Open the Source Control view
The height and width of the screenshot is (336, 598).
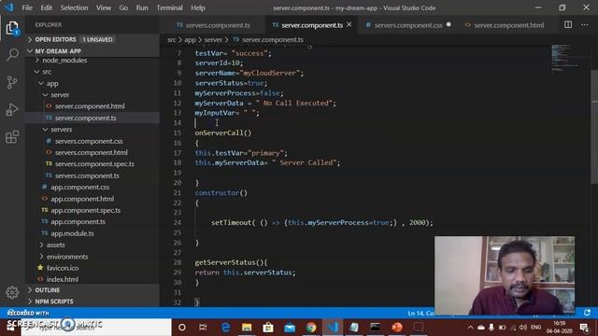[x=12, y=82]
